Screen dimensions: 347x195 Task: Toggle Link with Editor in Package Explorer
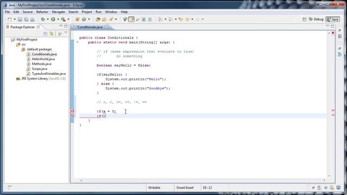[52, 34]
